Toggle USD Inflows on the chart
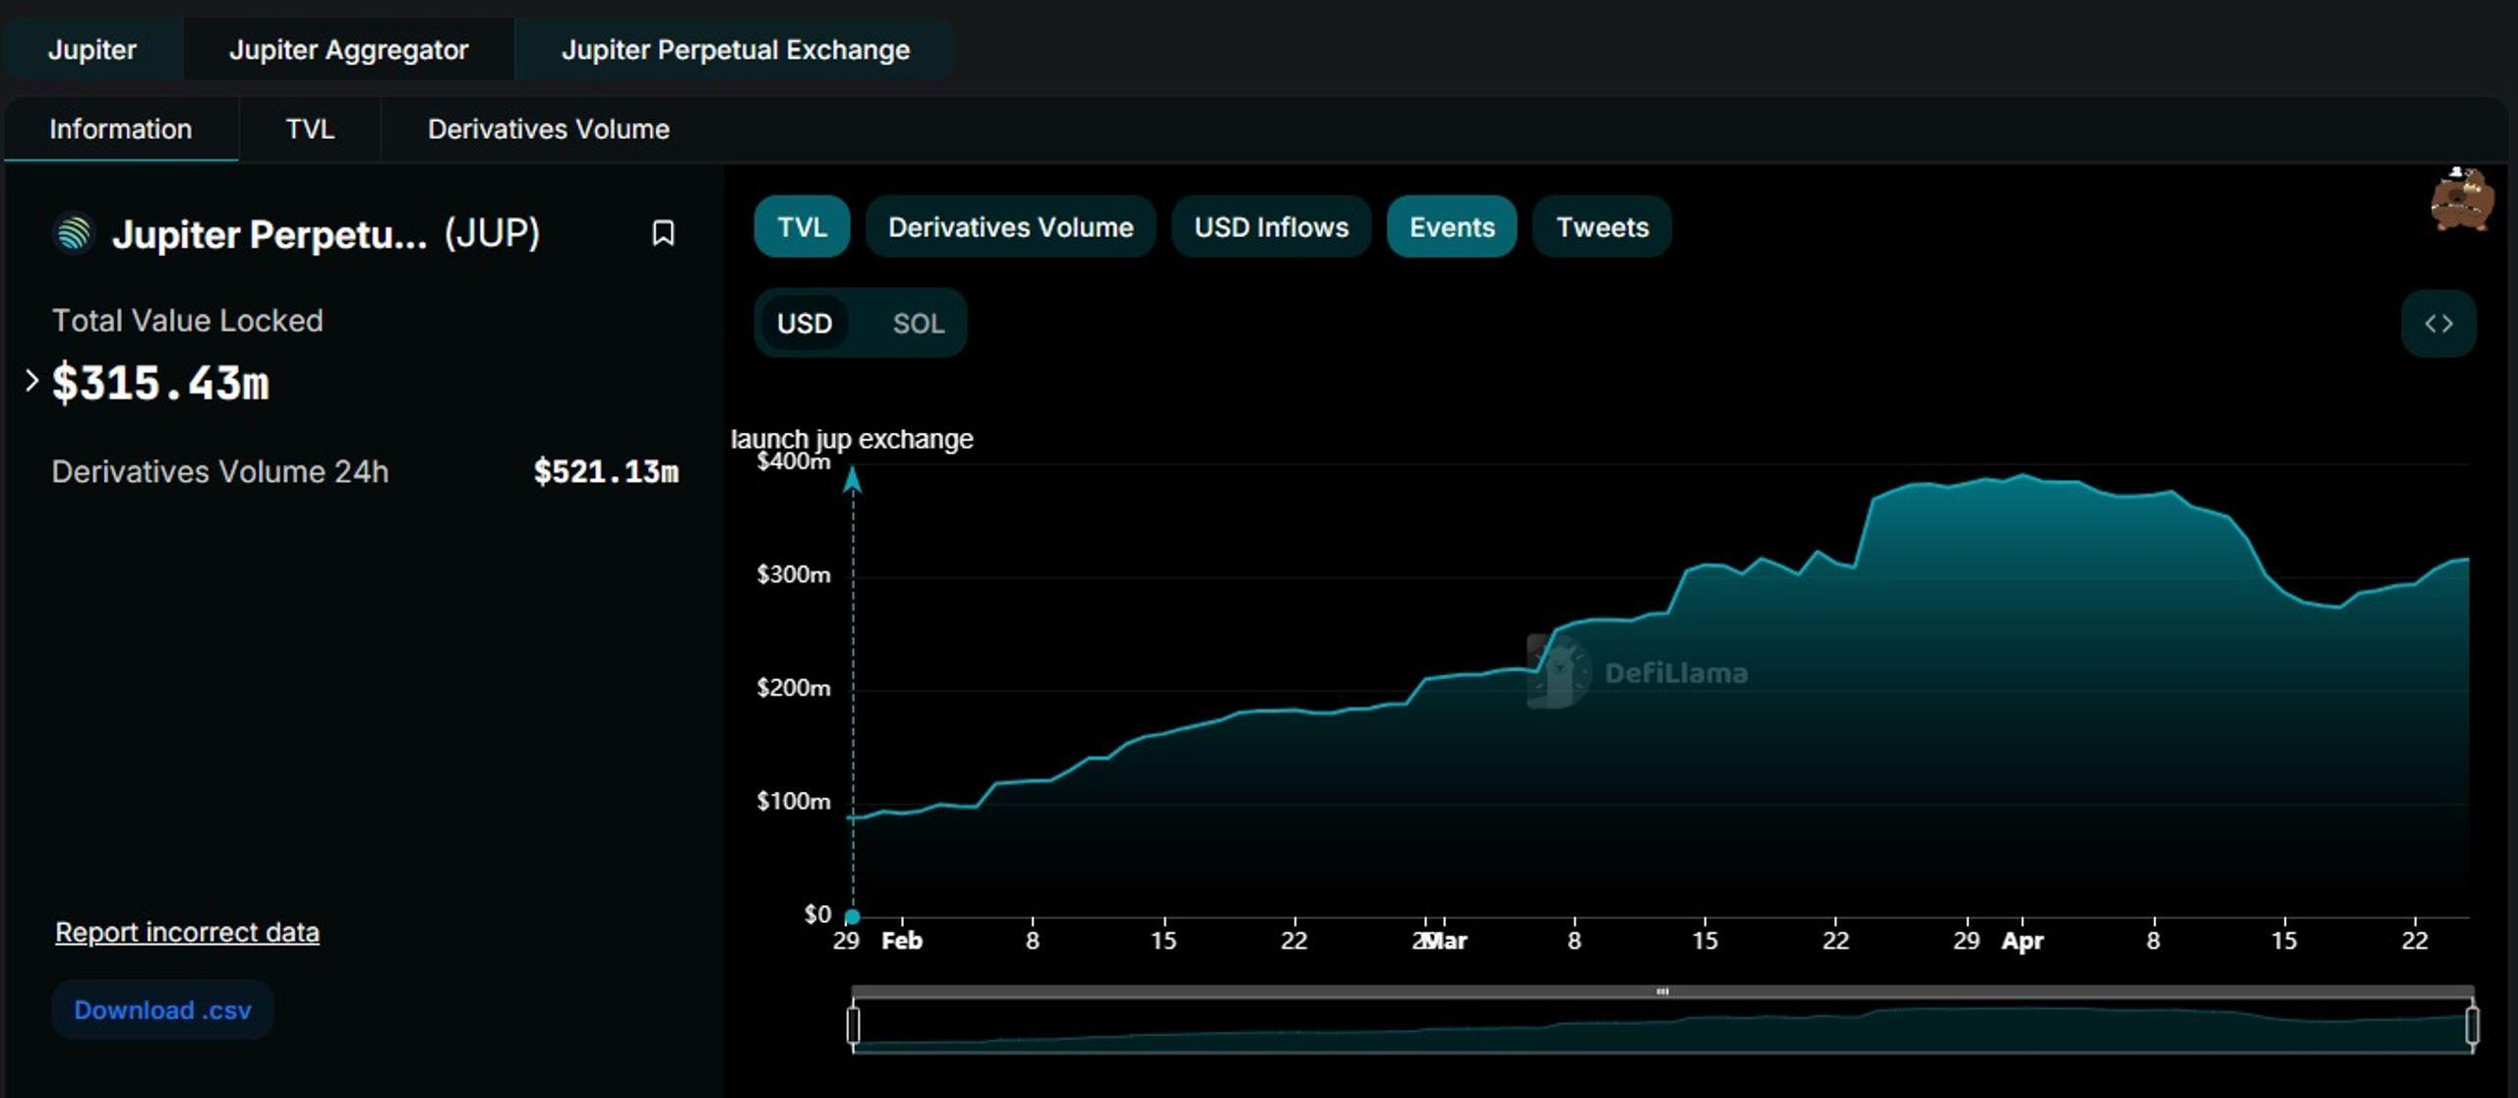The width and height of the screenshot is (2518, 1098). pyautogui.click(x=1271, y=227)
